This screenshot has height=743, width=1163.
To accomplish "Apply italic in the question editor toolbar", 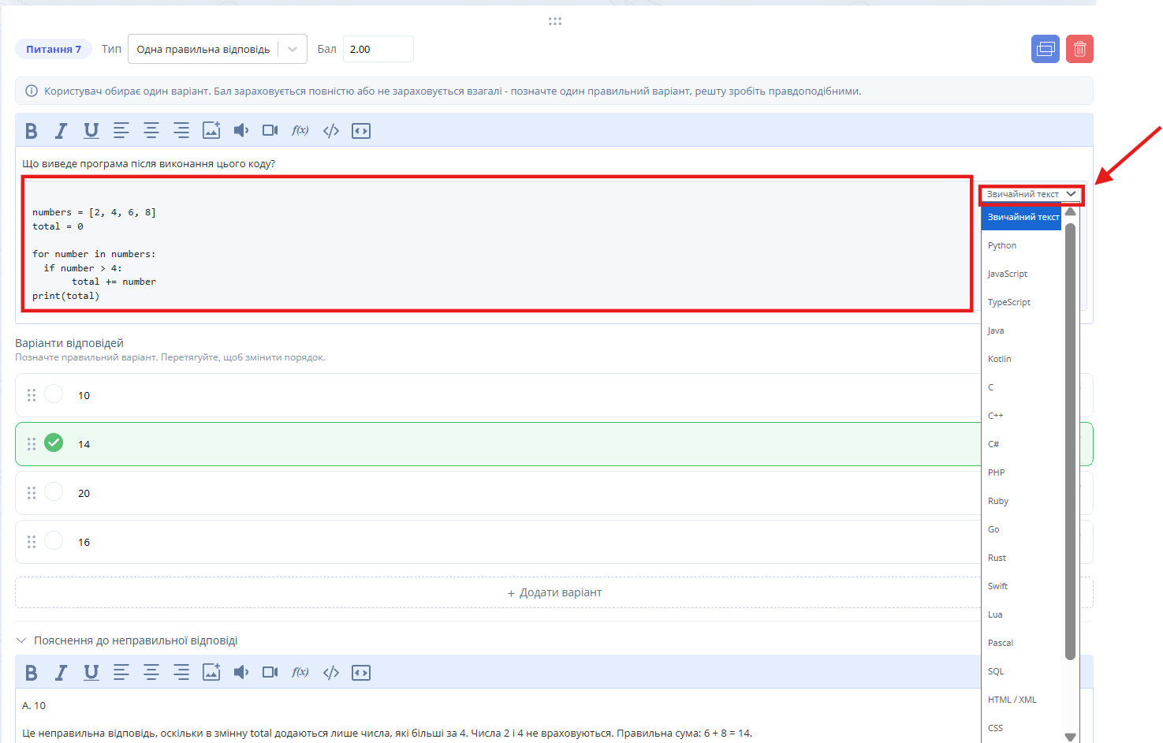I will point(61,131).
